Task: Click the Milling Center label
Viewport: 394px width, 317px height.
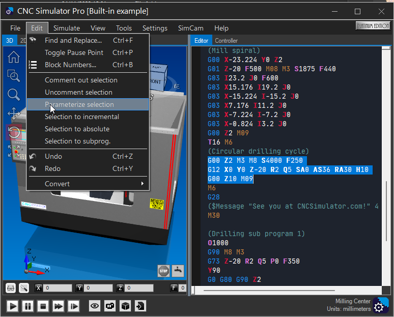Action: (353, 301)
